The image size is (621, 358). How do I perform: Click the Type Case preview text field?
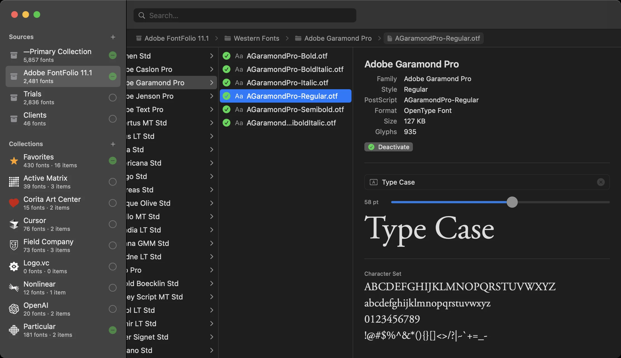click(487, 182)
